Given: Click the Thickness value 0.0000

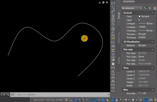Looking at the screenshot, I should coord(142,37).
